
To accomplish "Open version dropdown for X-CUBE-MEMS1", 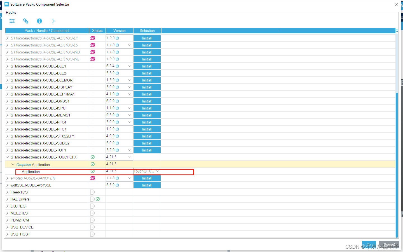I will [130, 115].
